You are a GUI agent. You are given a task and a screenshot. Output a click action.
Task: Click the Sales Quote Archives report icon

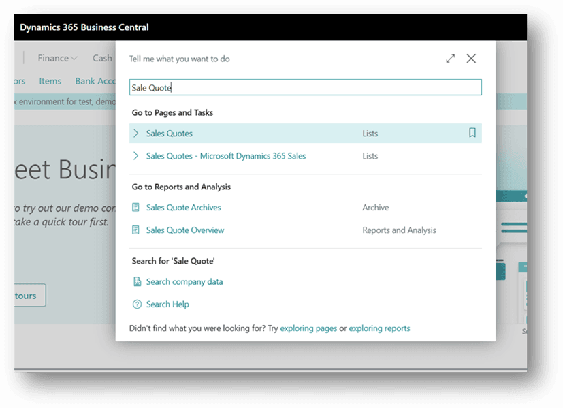136,208
